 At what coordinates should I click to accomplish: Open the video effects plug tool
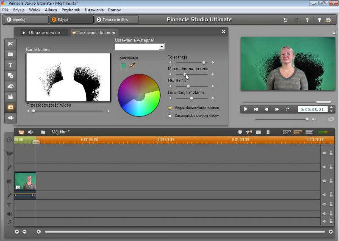[x=10, y=118]
